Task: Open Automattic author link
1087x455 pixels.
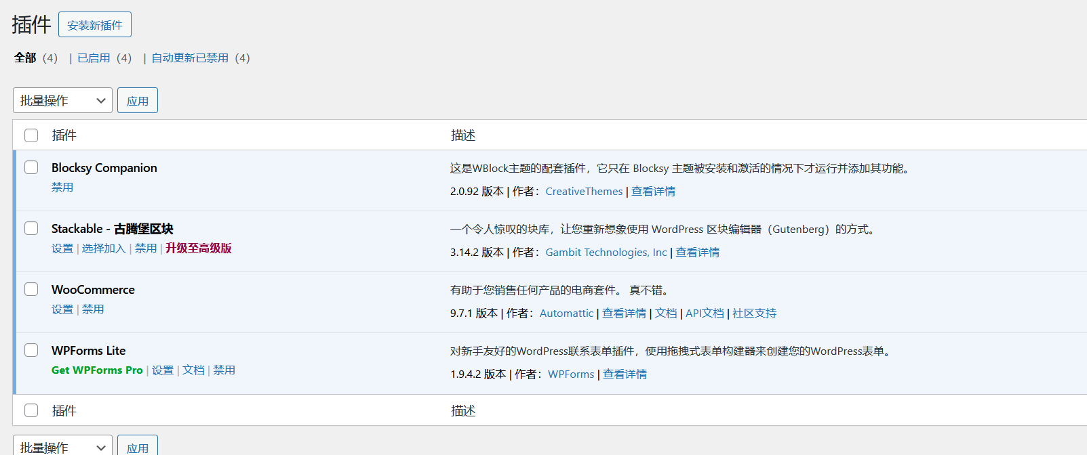Action: (566, 313)
